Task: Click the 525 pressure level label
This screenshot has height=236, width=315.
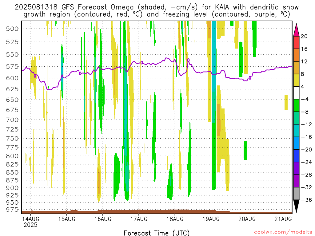Action: coord(12,42)
